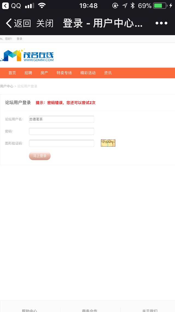Click the 论坛用户登录 breadcrumb text
The image size is (175, 312).
(x=27, y=86)
